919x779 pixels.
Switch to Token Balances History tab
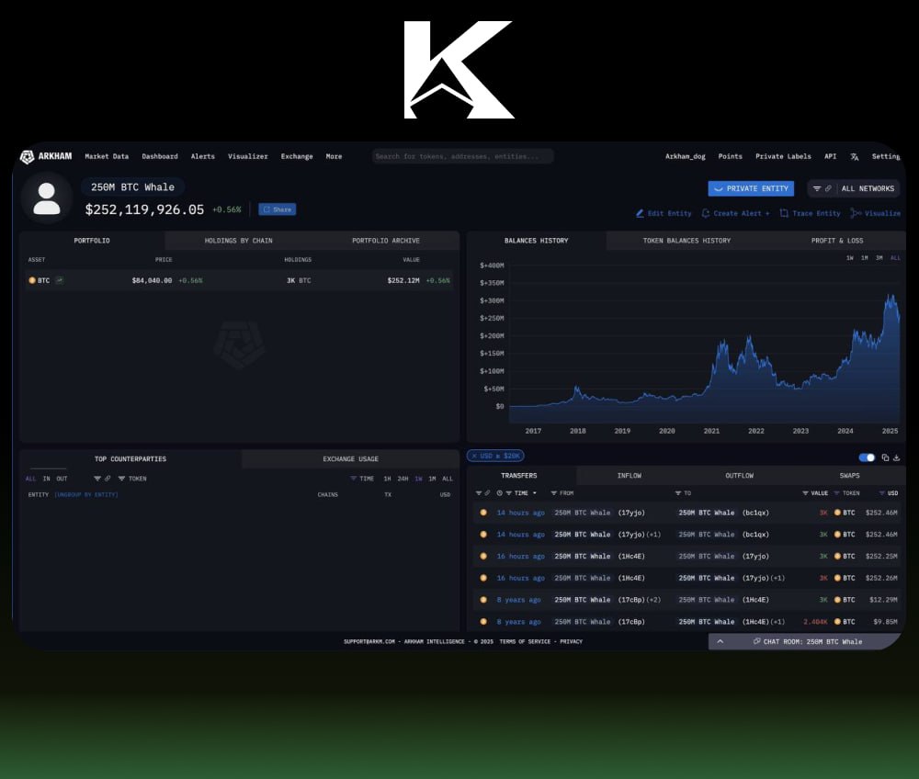tap(686, 241)
